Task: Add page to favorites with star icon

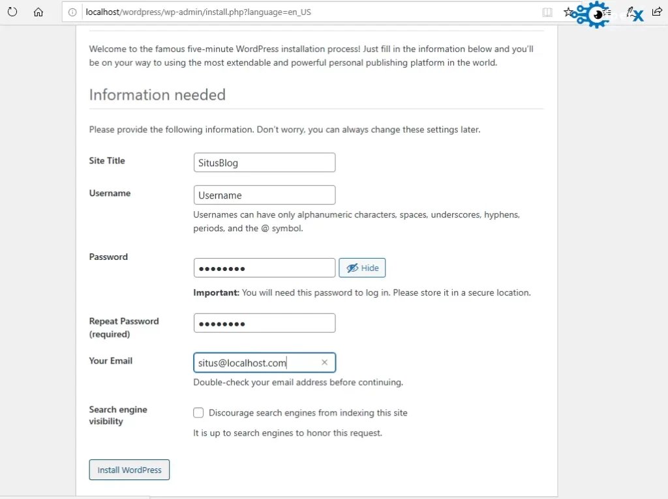Action: [x=568, y=12]
